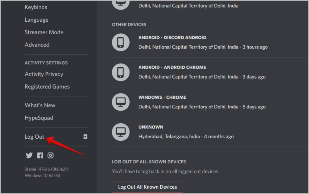Go to Streamer Mode settings

[44, 32]
